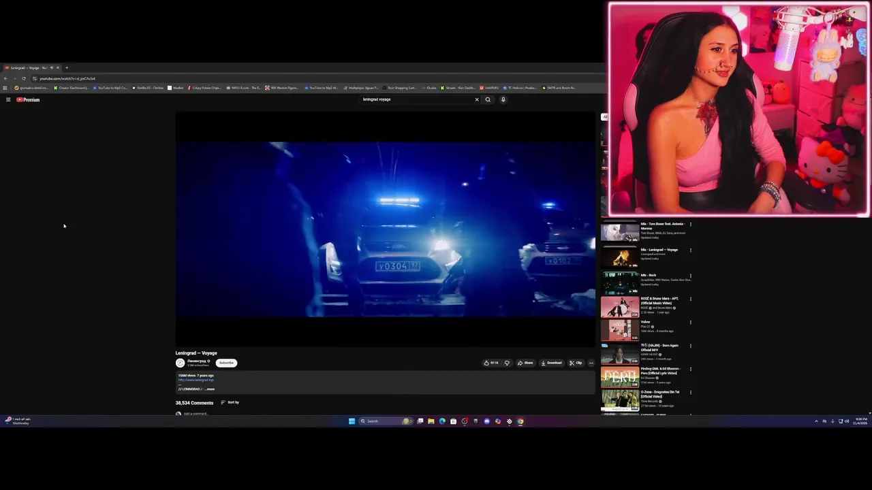The width and height of the screenshot is (872, 490).
Task: Go back in the browser
Action: pyautogui.click(x=5, y=78)
